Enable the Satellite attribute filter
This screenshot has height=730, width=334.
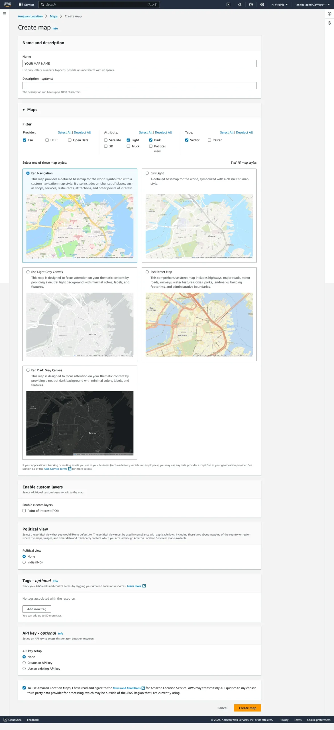[106, 140]
